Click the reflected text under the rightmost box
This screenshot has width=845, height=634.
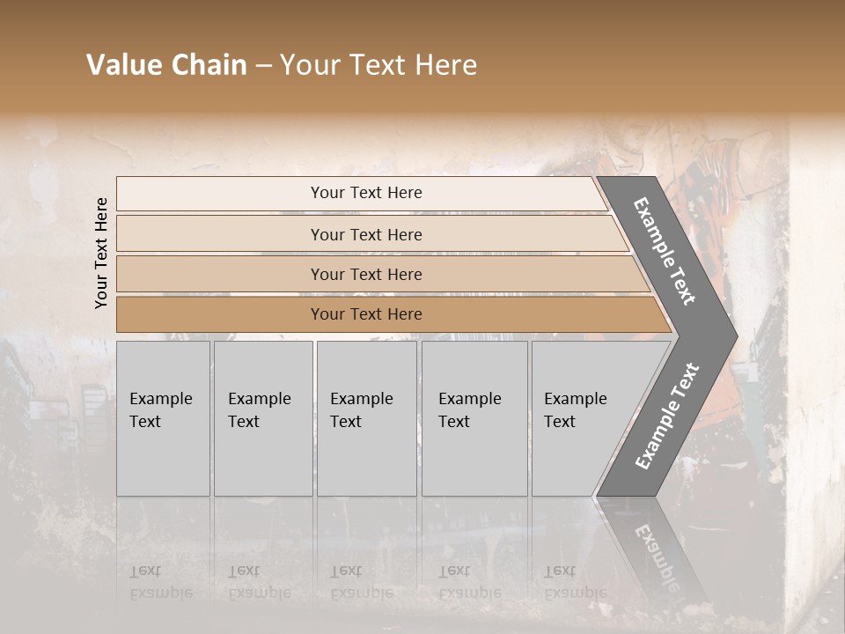point(574,581)
